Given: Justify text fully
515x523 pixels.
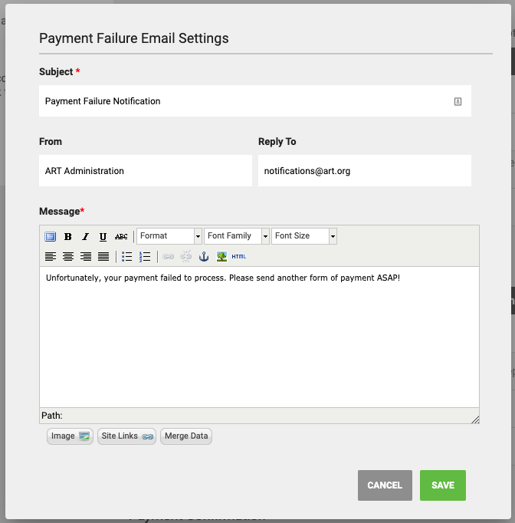Looking at the screenshot, I should point(103,256).
